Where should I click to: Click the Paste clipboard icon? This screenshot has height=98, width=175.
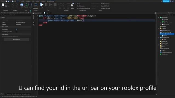pos(3,5)
